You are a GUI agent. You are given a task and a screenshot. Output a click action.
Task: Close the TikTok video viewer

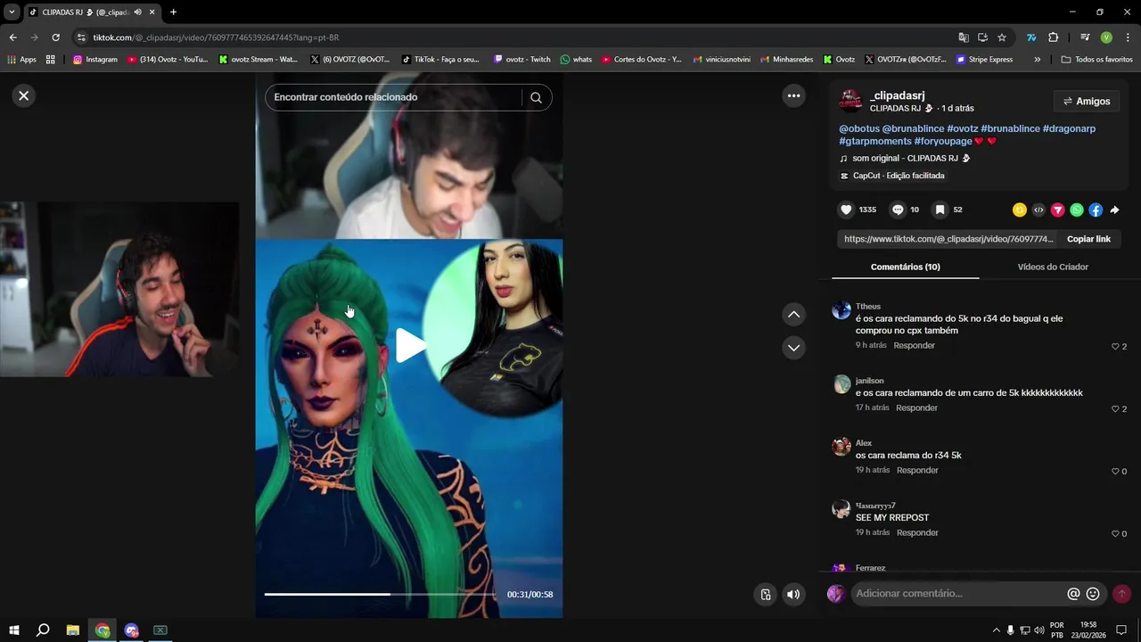point(24,95)
